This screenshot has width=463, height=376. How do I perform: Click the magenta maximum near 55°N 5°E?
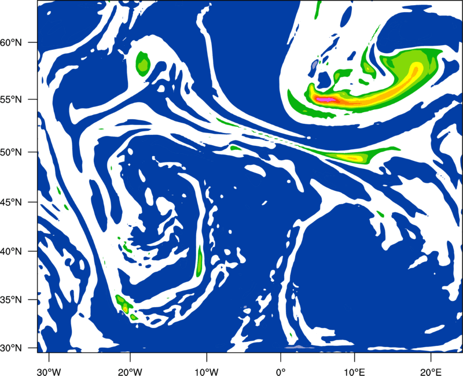click(x=325, y=99)
